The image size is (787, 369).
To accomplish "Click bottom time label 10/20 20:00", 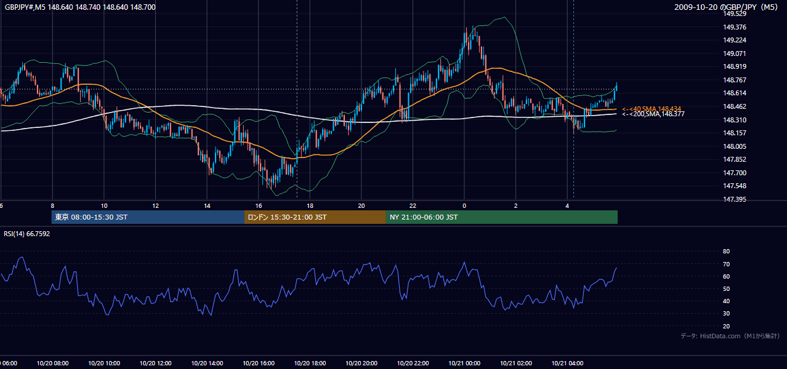I will coord(361,363).
